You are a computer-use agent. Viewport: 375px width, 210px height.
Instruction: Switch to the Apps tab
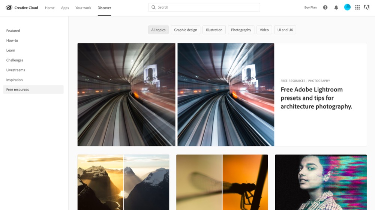[65, 7]
